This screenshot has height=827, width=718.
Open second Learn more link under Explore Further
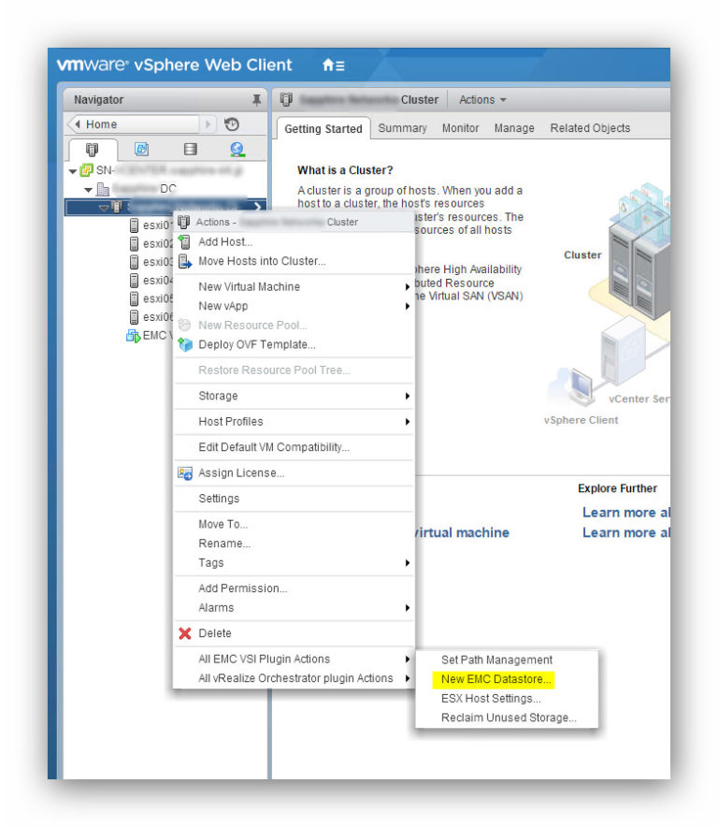(x=625, y=532)
